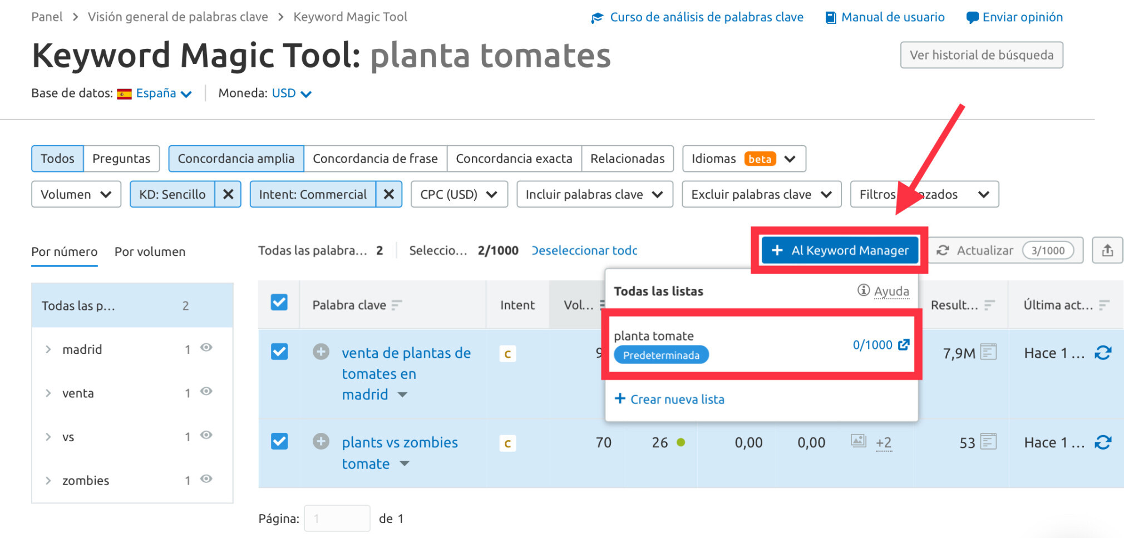Open Curso de análisis de palabras clave
The width and height of the screenshot is (1124, 538).
coord(697,17)
